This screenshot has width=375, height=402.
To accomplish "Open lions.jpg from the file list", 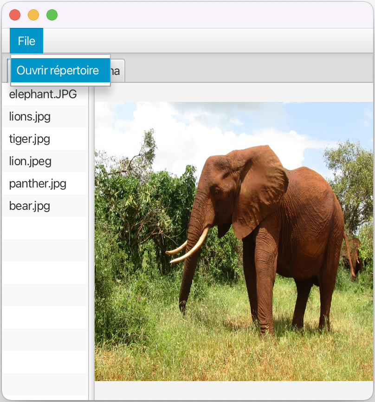I will pyautogui.click(x=30, y=117).
